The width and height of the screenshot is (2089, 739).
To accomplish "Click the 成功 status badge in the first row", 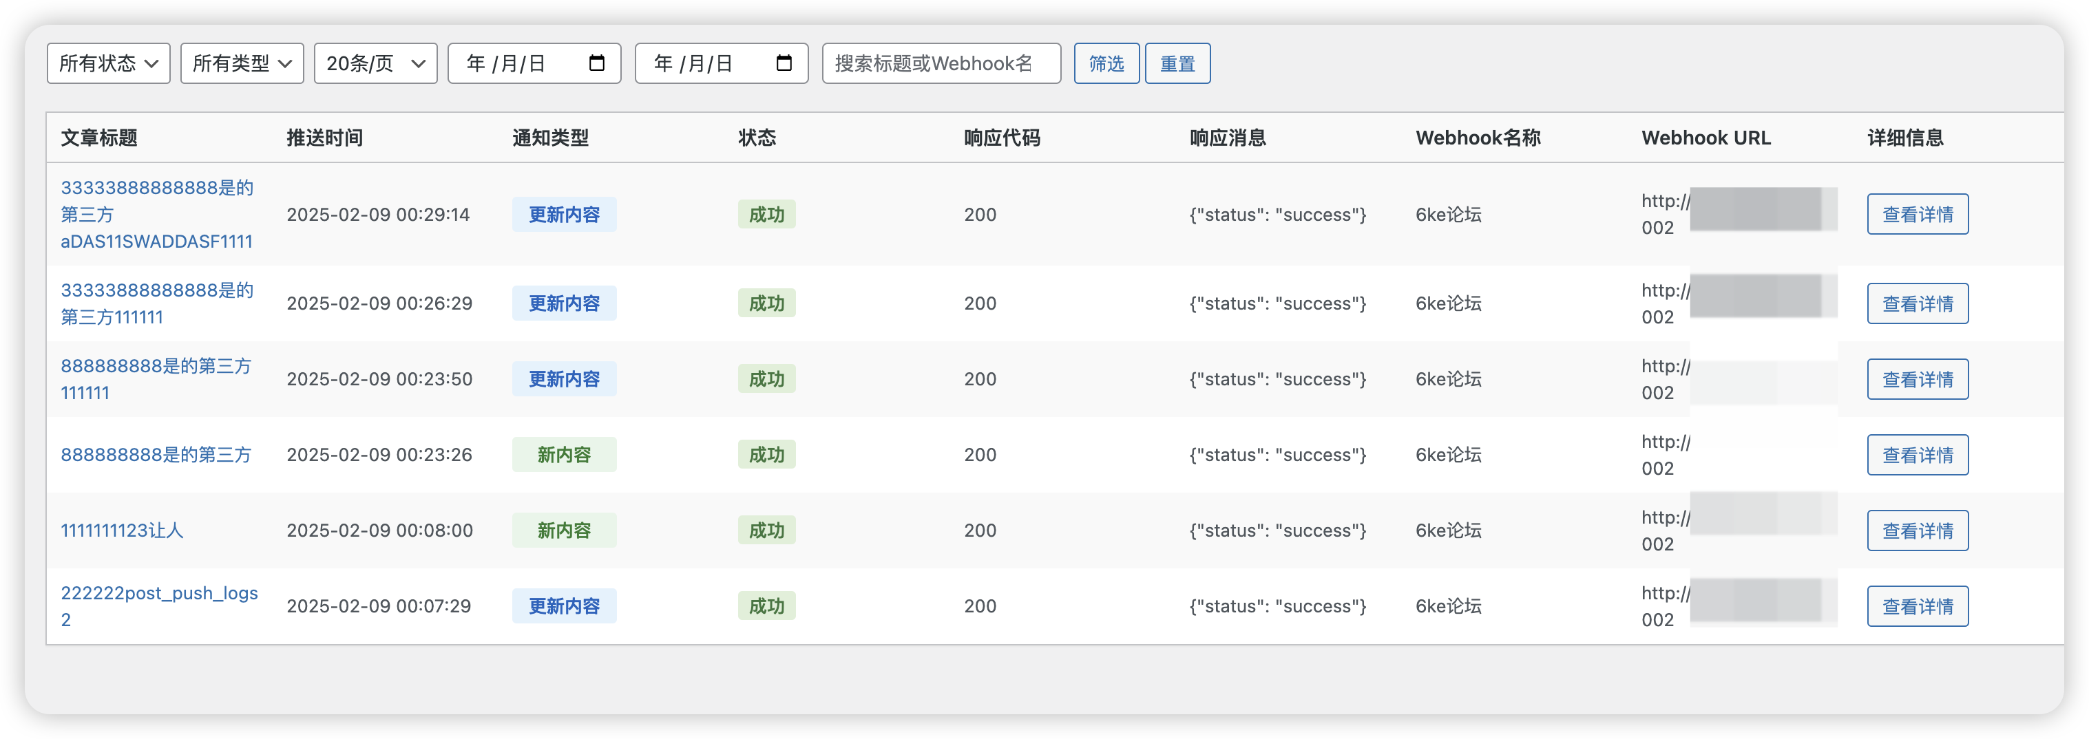I will [766, 214].
